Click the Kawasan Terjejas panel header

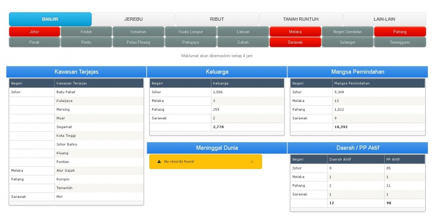[x=76, y=72]
